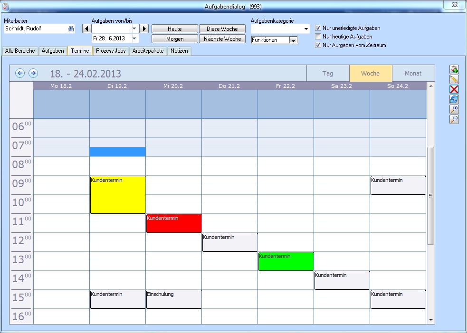Image resolution: width=467 pixels, height=333 pixels.
Task: Open the date picker for 'Fr 28. 6.2013'
Action: click(x=134, y=38)
